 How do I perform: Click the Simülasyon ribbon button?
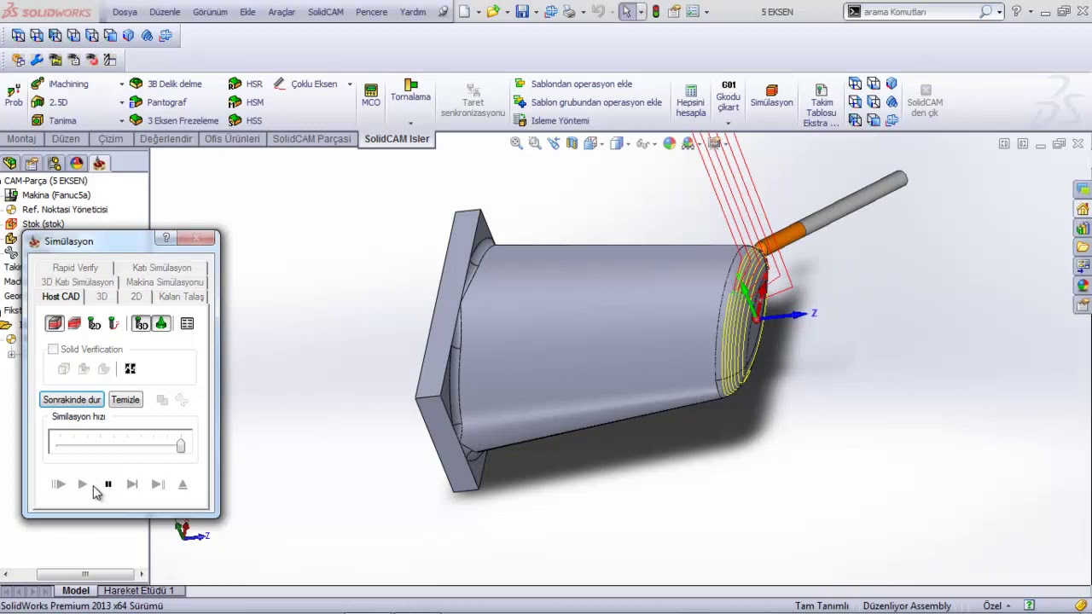pos(771,96)
